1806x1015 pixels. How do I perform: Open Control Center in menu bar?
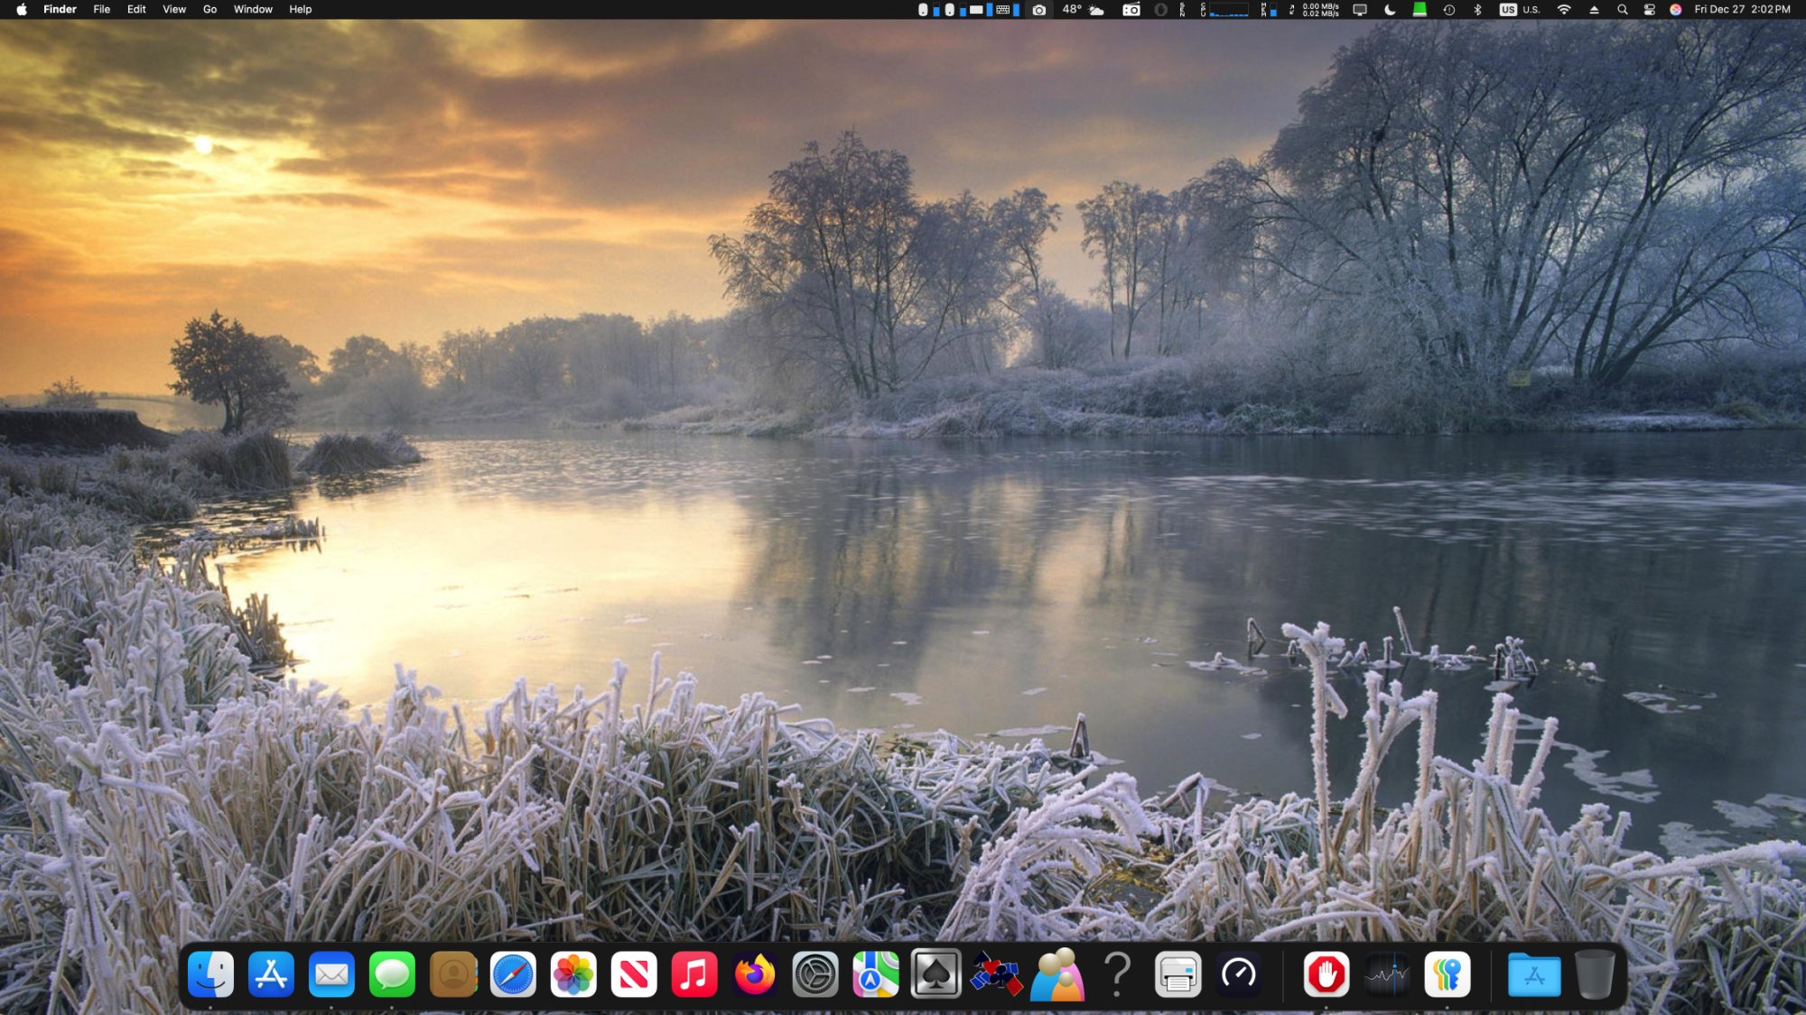click(1649, 10)
